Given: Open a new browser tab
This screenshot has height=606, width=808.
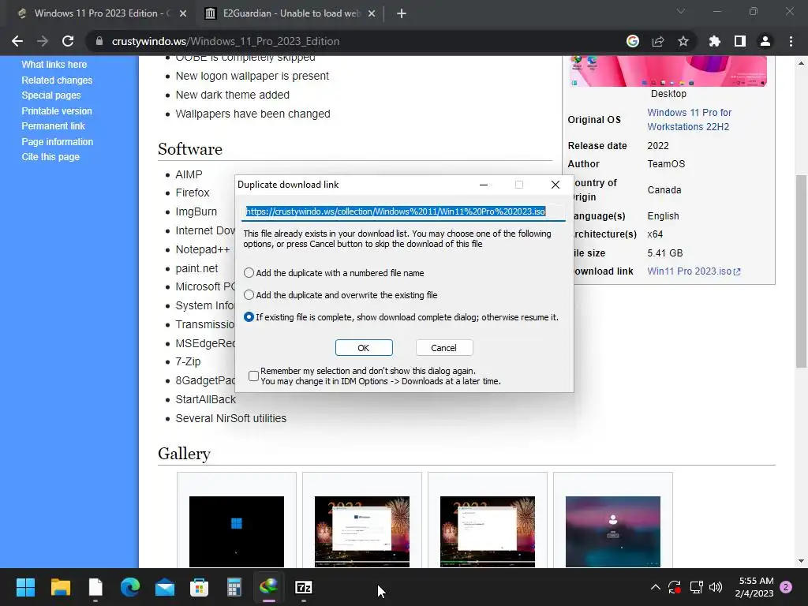Looking at the screenshot, I should [402, 13].
